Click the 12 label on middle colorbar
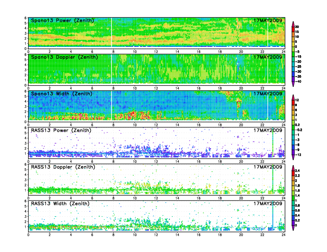Screen dimensions: 327x252 (x=297, y=100)
